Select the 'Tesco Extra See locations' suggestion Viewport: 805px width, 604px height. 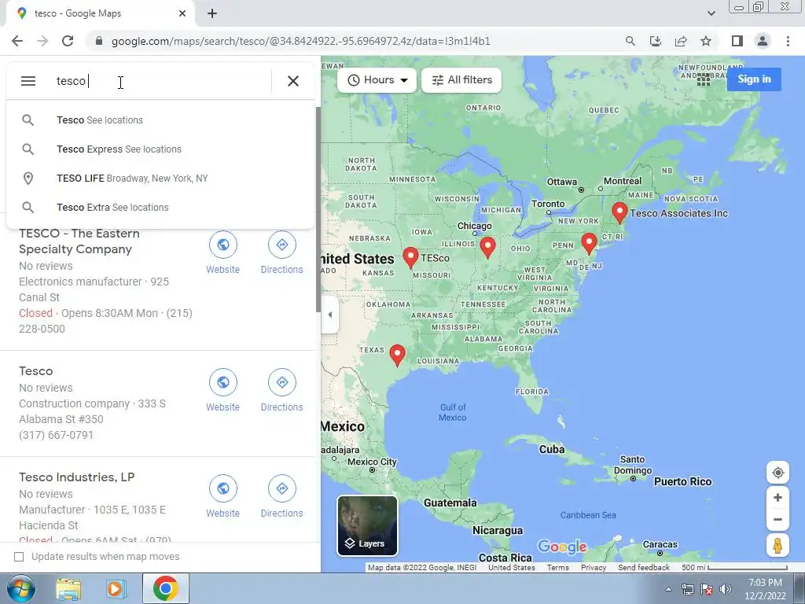[x=160, y=208]
